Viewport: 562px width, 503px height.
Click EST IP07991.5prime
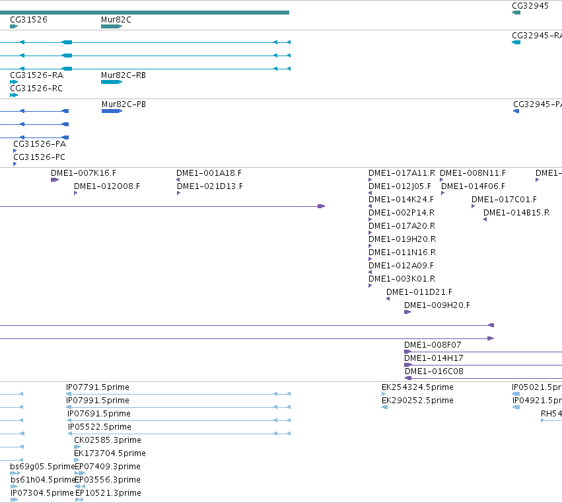tap(178, 407)
